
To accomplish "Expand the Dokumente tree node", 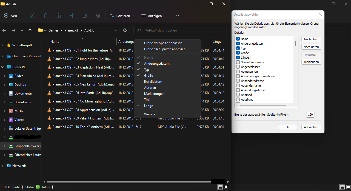I will click(5, 93).
